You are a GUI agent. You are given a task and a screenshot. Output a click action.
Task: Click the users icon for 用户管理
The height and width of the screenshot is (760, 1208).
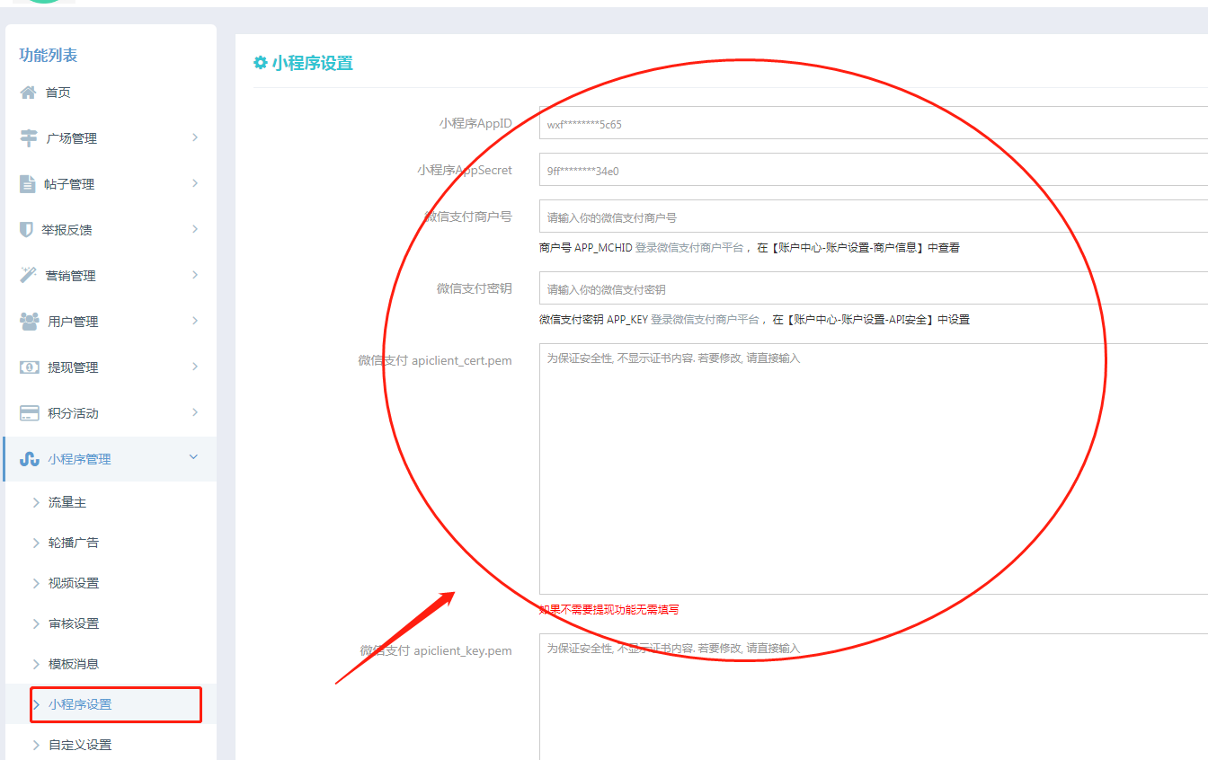click(x=29, y=322)
